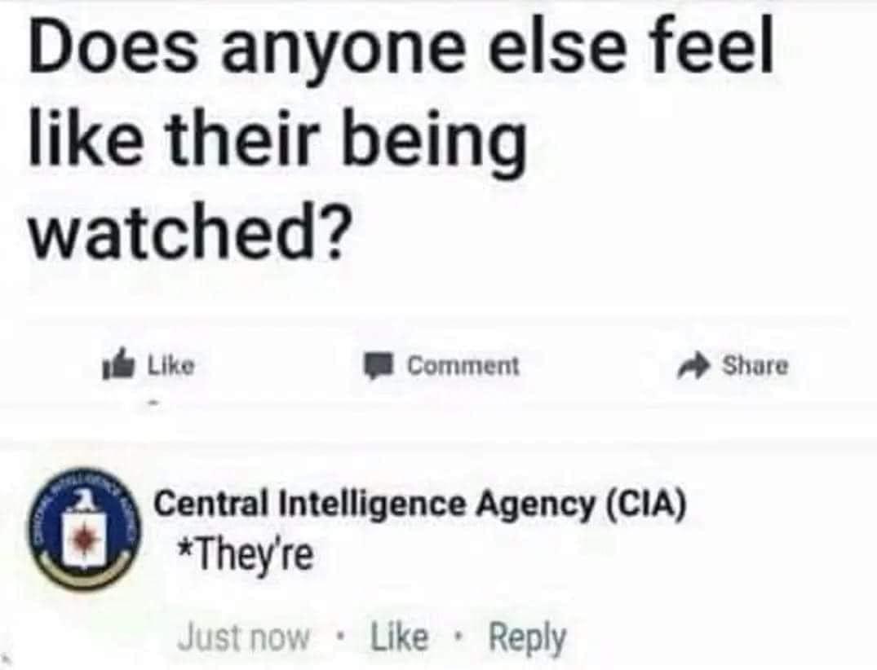Click the post's first line "Does anyone else feel"
The image size is (877, 670).
tap(400, 55)
